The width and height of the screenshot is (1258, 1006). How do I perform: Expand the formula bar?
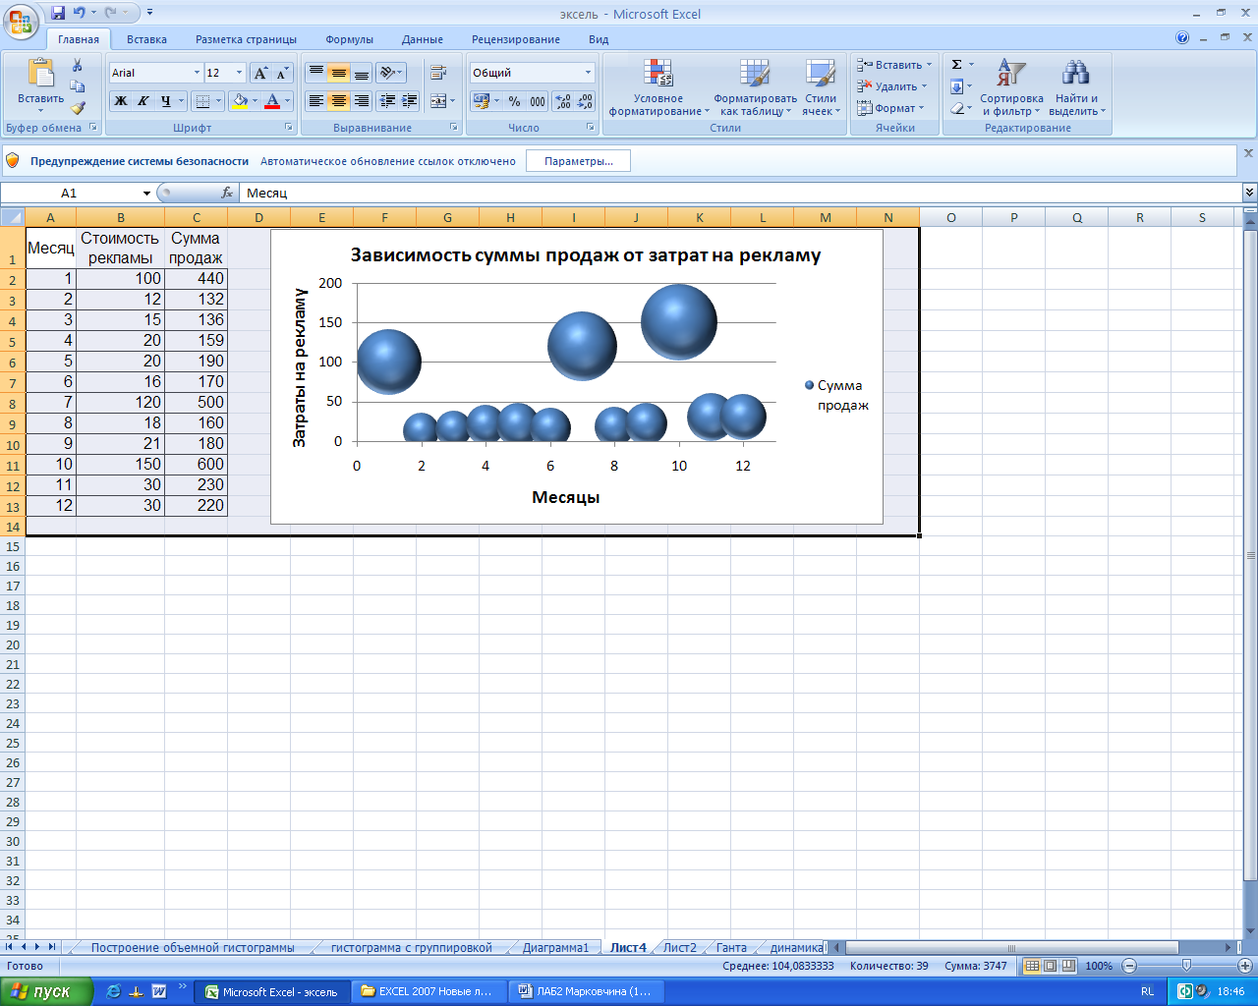pos(1249,194)
